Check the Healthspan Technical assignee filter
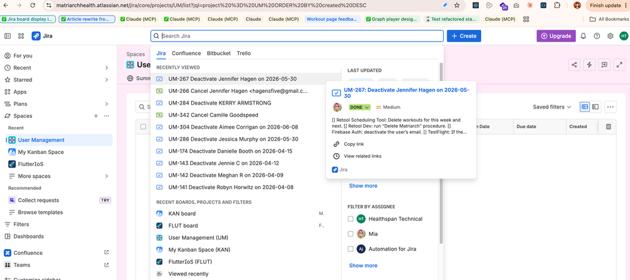630x280 pixels. (x=351, y=219)
